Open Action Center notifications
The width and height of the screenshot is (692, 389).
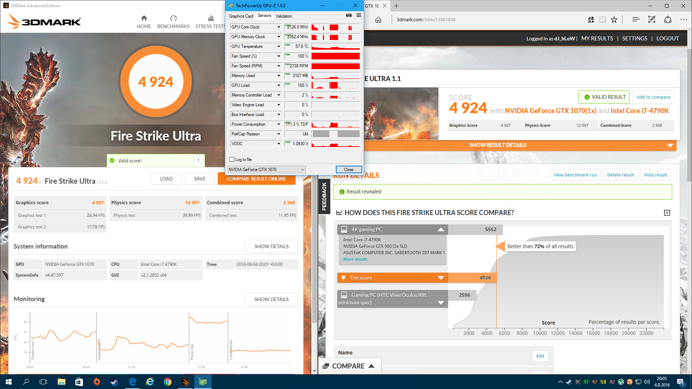(x=680, y=382)
